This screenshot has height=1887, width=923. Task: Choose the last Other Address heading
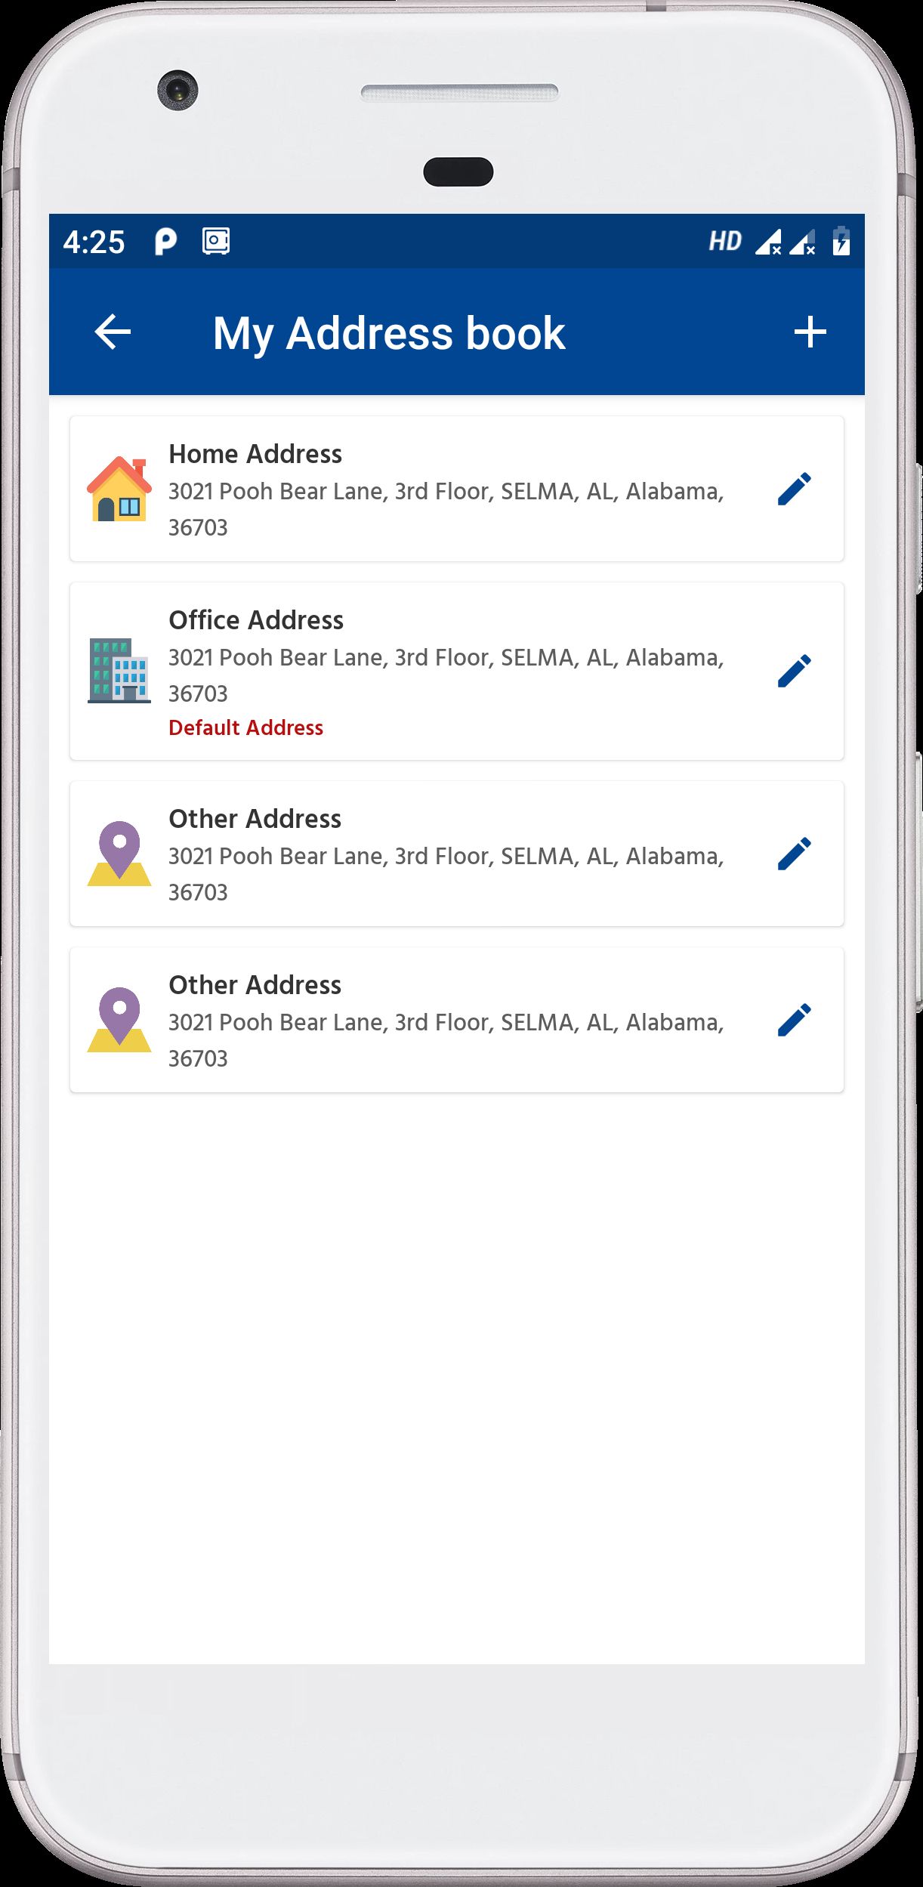click(255, 985)
